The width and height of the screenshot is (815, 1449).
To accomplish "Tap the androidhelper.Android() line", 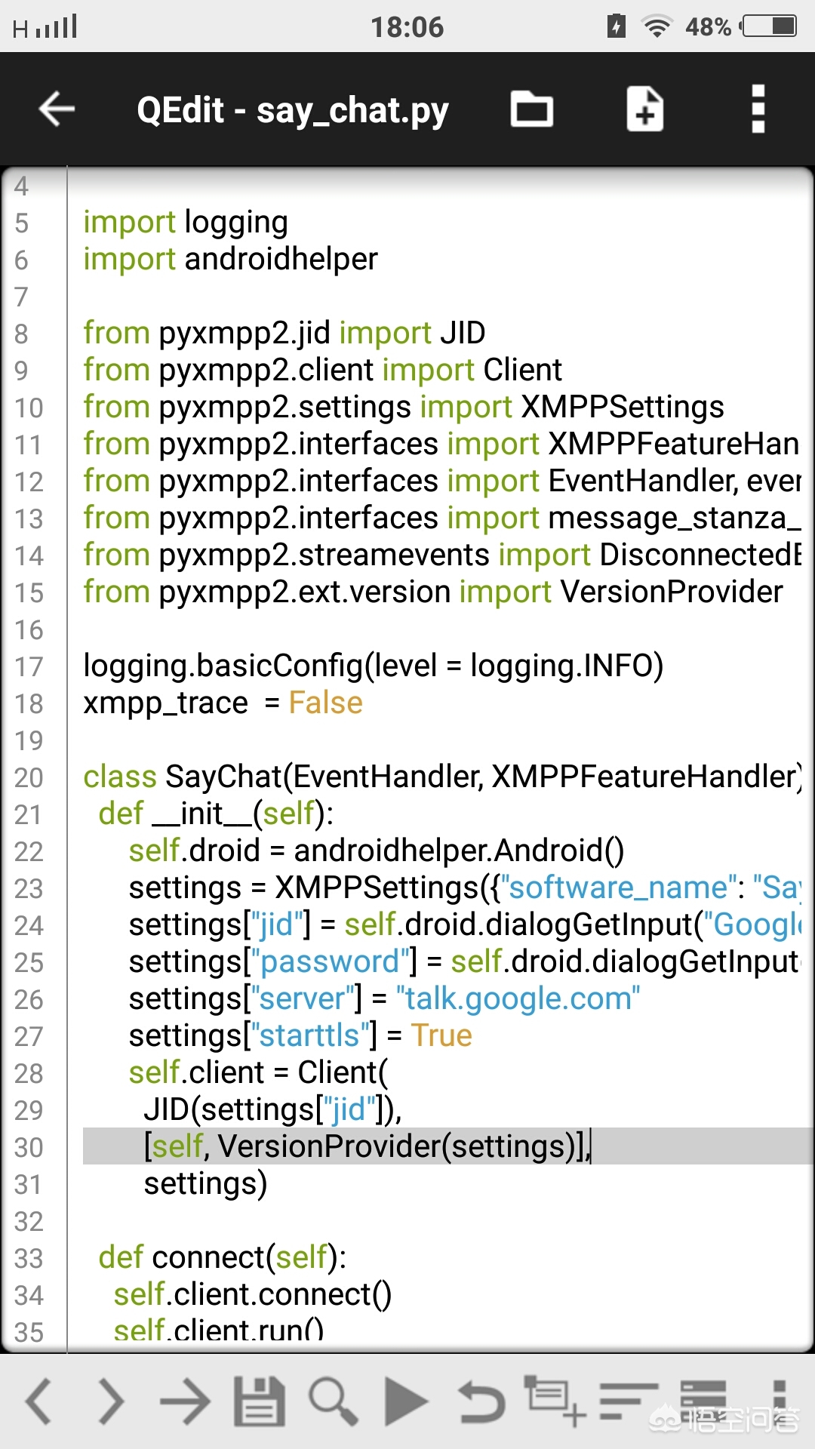I will [x=377, y=851].
